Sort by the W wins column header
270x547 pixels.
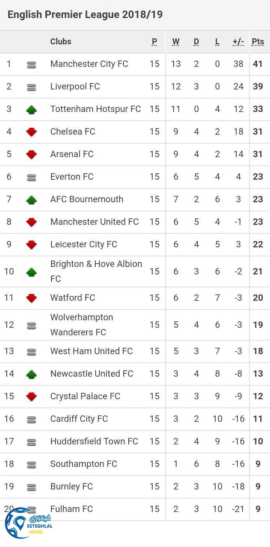175,42
